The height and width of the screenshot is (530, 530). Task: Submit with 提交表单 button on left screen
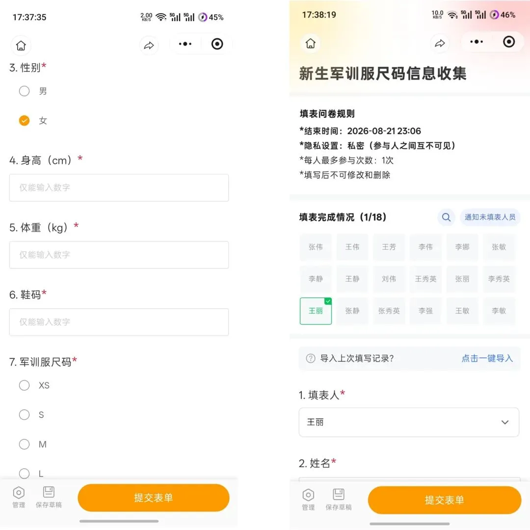[x=154, y=498]
